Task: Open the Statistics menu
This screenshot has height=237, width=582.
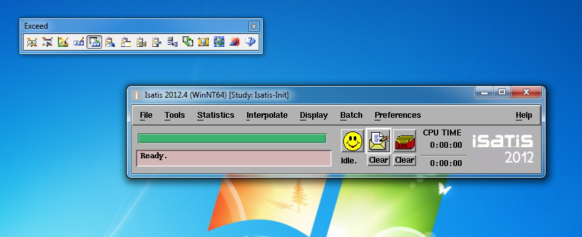Action: point(216,115)
